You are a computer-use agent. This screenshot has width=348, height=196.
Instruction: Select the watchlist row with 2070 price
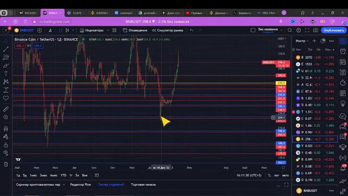(x=315, y=57)
